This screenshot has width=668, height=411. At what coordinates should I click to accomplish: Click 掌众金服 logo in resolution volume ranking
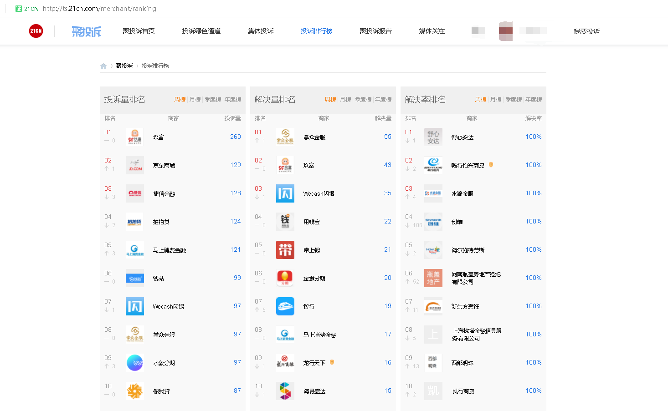coord(285,137)
